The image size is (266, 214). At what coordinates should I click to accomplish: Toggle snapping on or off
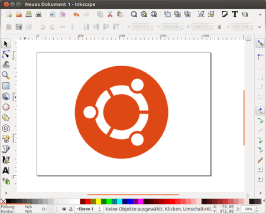(x=260, y=43)
